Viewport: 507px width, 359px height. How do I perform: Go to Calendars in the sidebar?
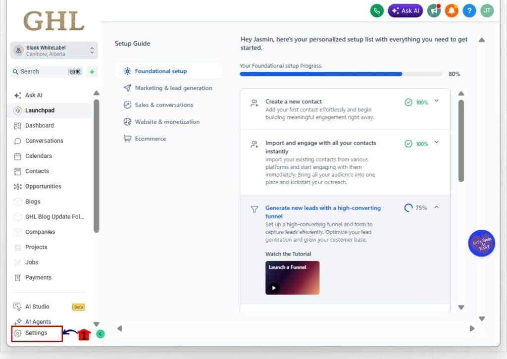click(38, 156)
